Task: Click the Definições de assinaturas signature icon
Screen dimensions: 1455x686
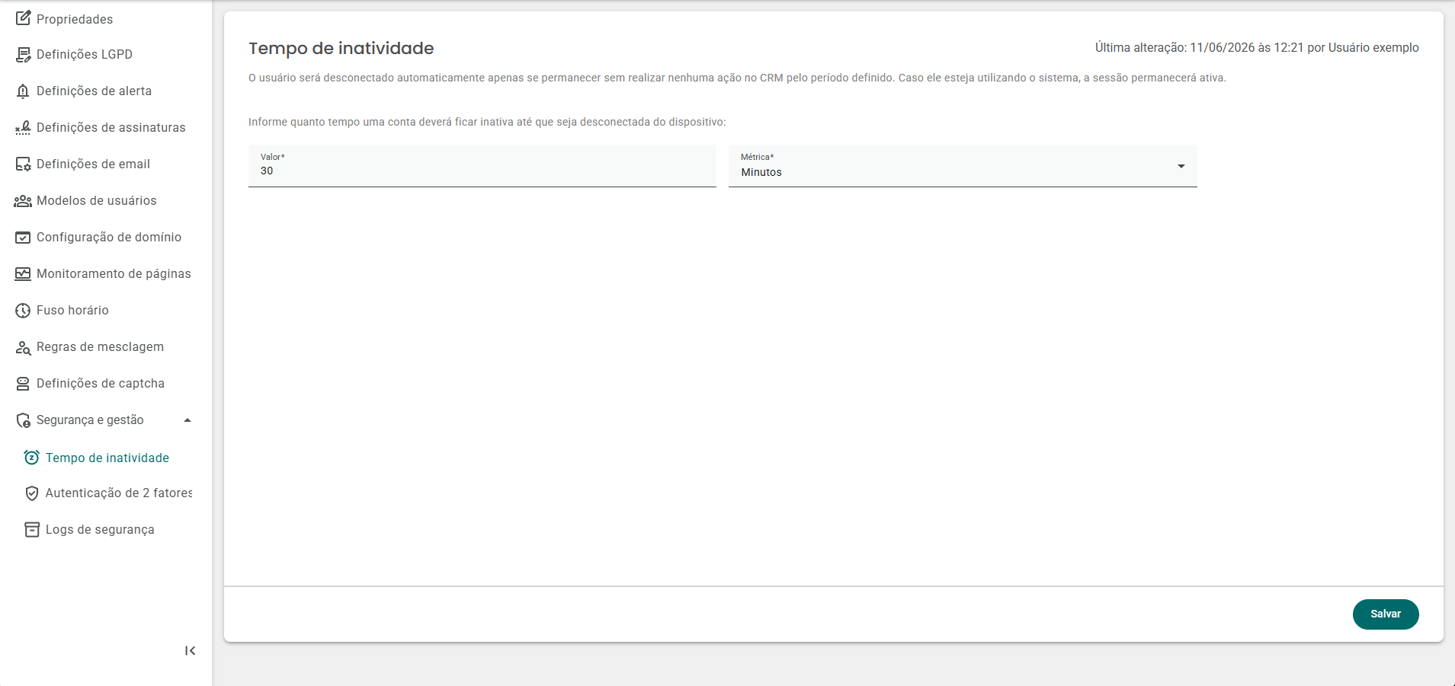Action: tap(23, 128)
